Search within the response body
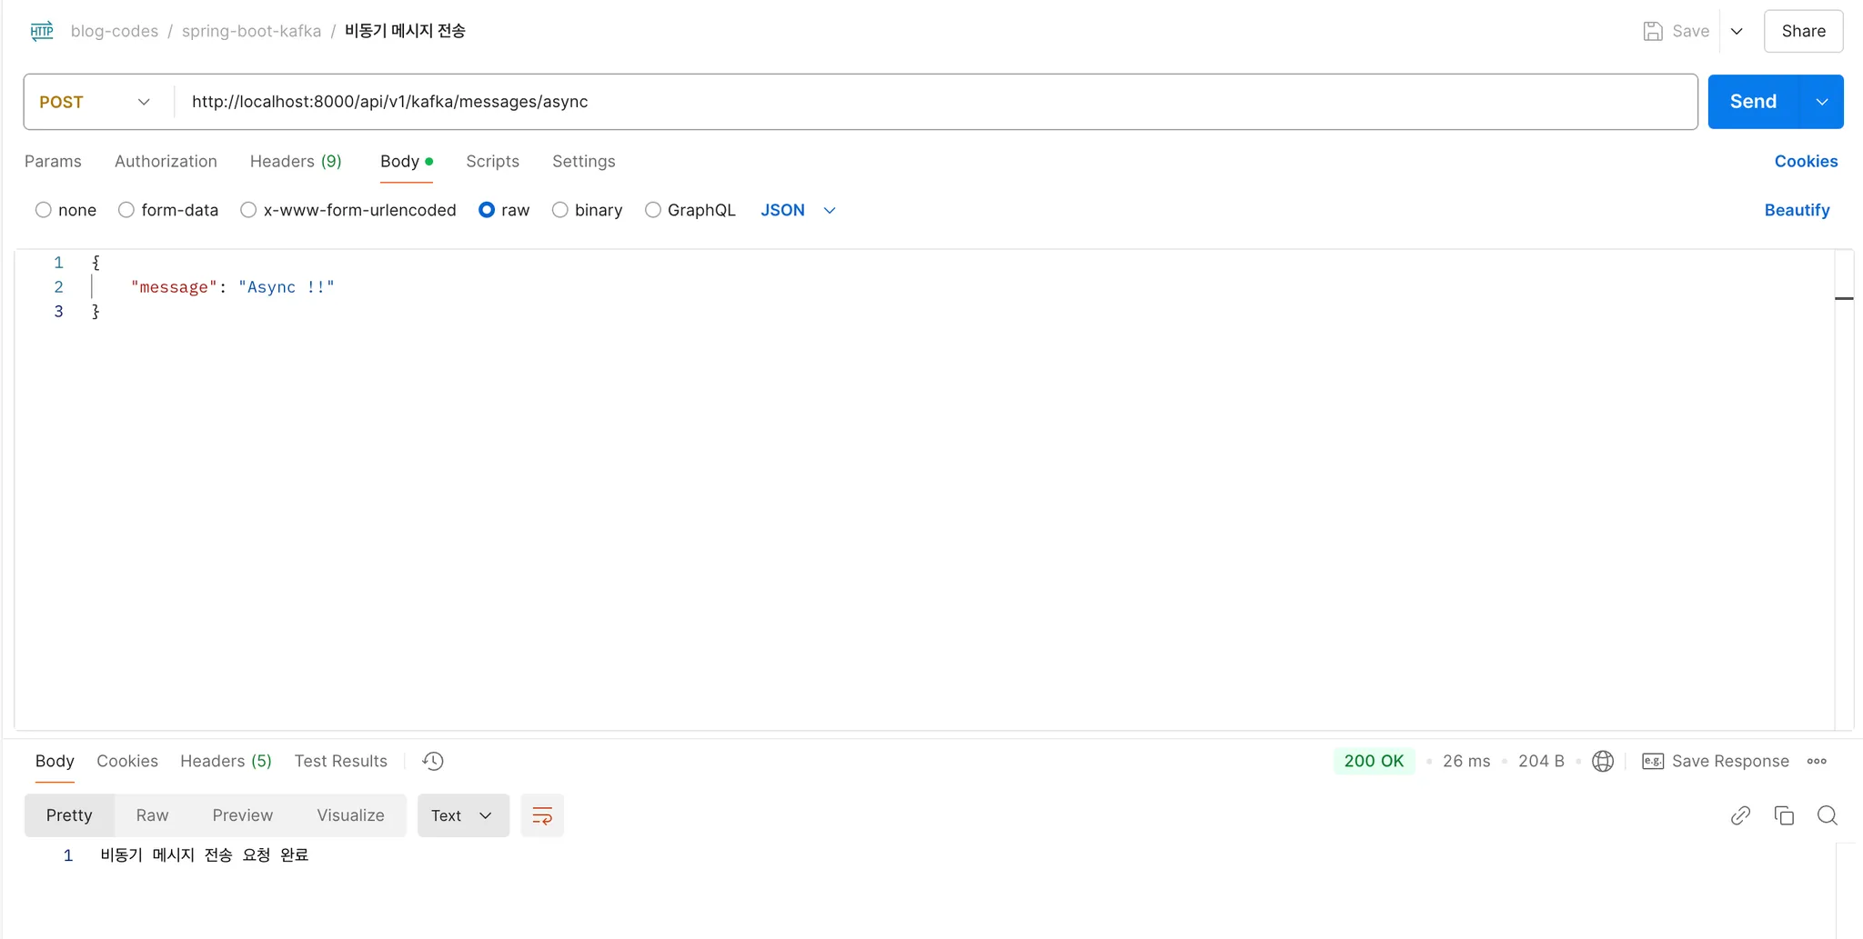1863x939 pixels. click(1828, 815)
